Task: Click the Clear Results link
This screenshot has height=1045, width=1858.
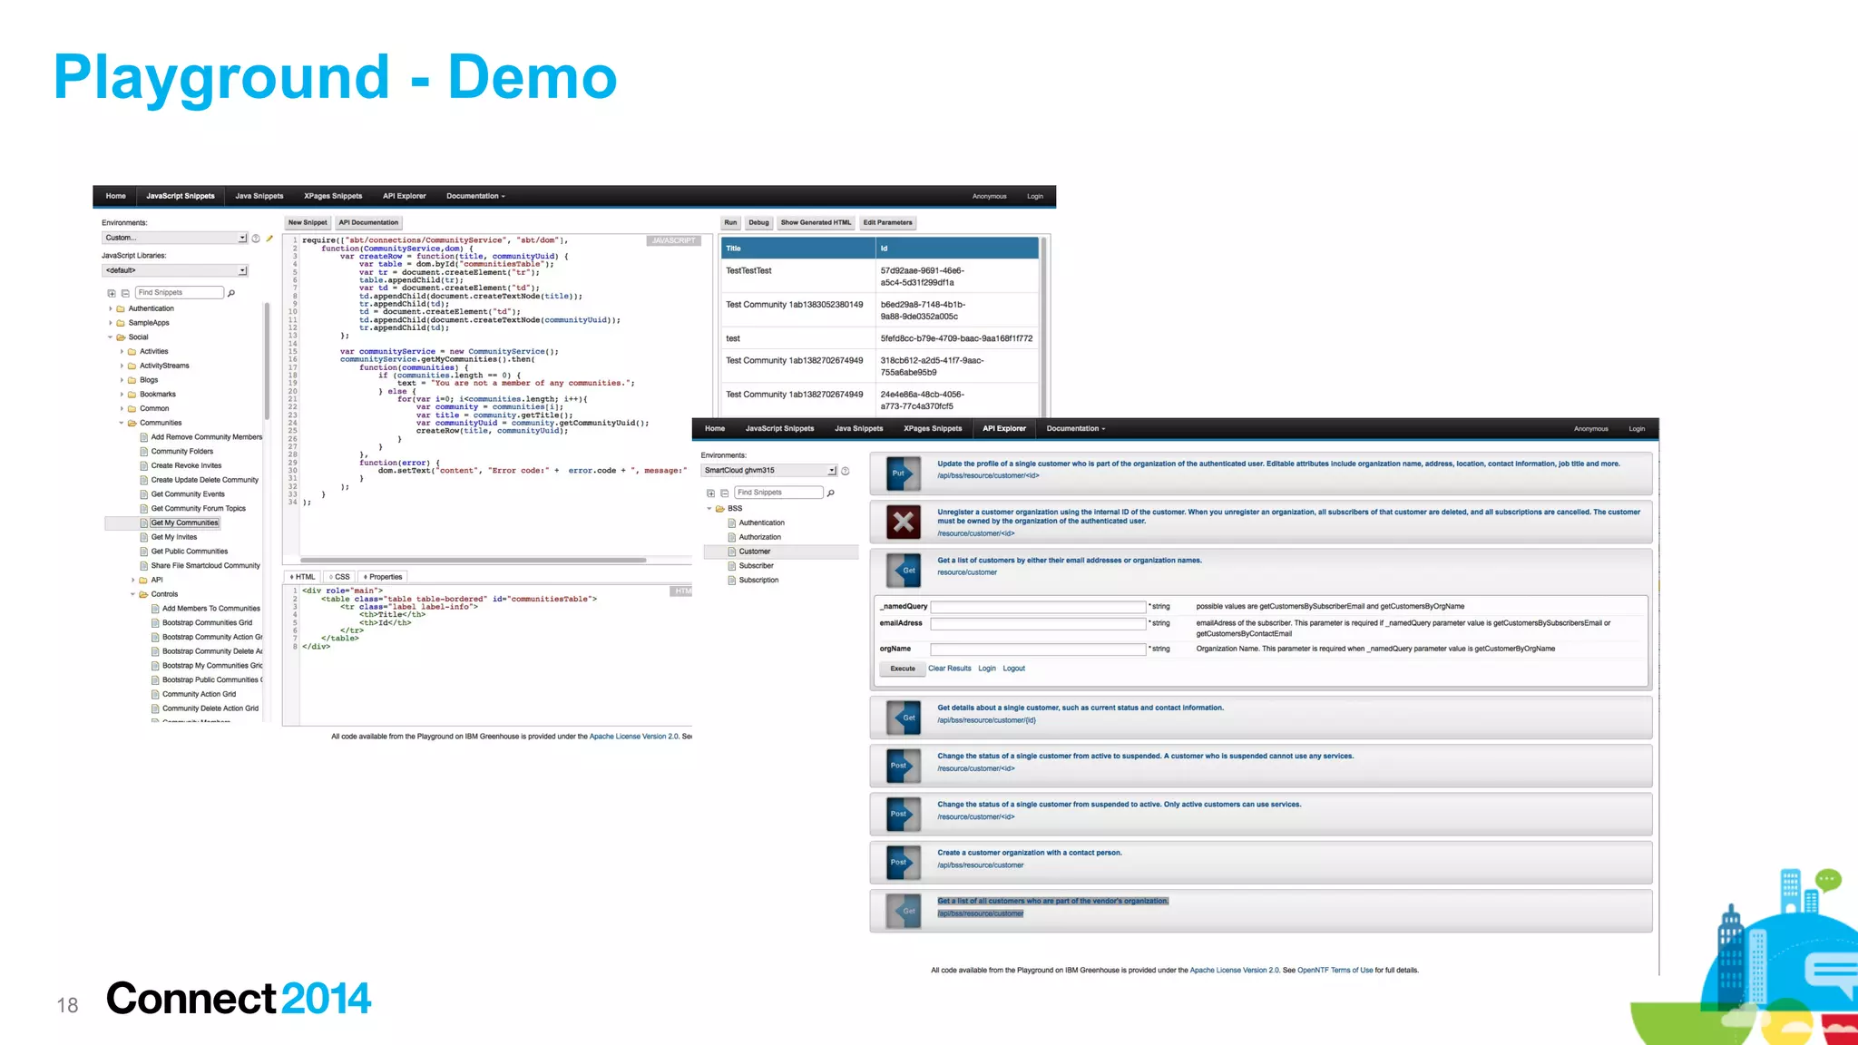Action: point(949,669)
